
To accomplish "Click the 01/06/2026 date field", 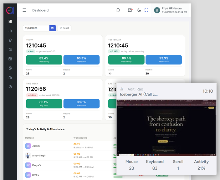I will (x=36, y=28).
